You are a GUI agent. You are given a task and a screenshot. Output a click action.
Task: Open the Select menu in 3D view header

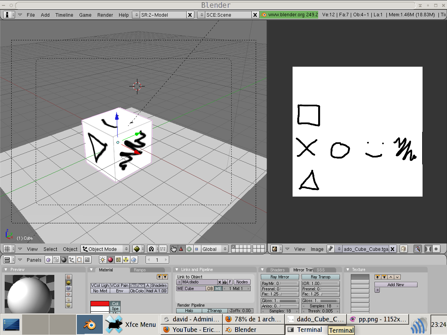50,249
